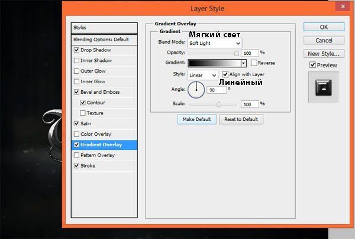Image resolution: width=355 pixels, height=239 pixels.
Task: Click the Angle dial control
Action: (196, 90)
